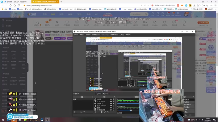Image resolution: width=218 pixels, height=122 pixels.
Task: Hide the 视频采集设备 source with its eye icon
Action: pos(111,110)
